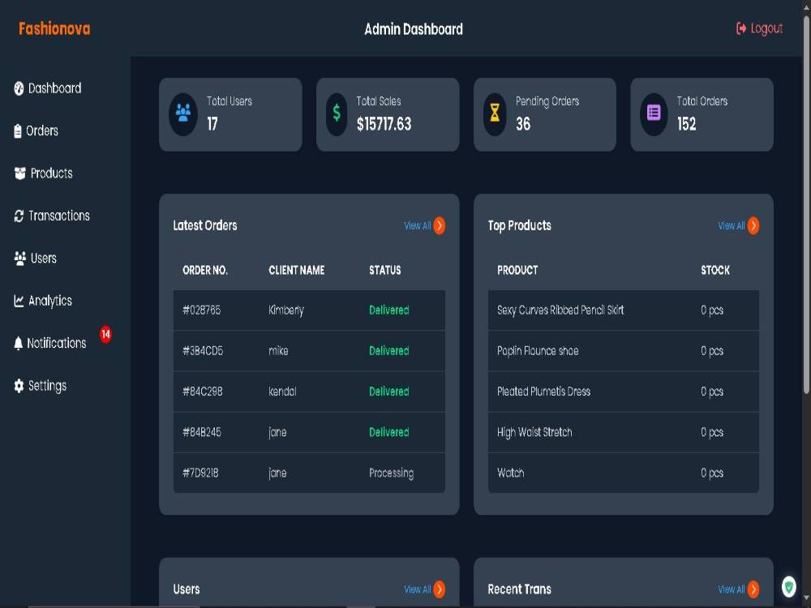Image resolution: width=811 pixels, height=608 pixels.
Task: Open the Dashboard menu item
Action: tap(48, 88)
